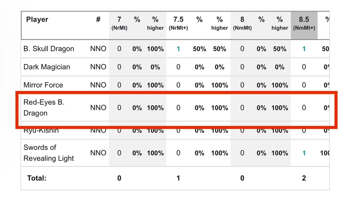Click the Mirror Force player name
This screenshot has height=207, width=355.
click(x=43, y=85)
